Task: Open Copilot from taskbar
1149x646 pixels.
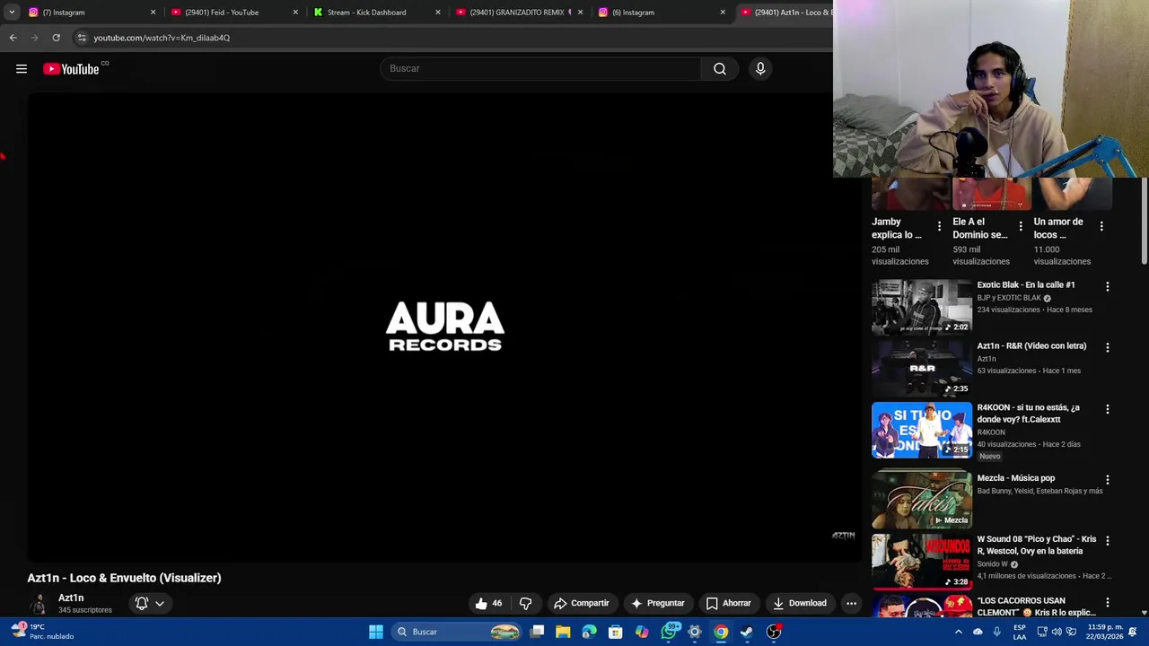Action: 642,632
